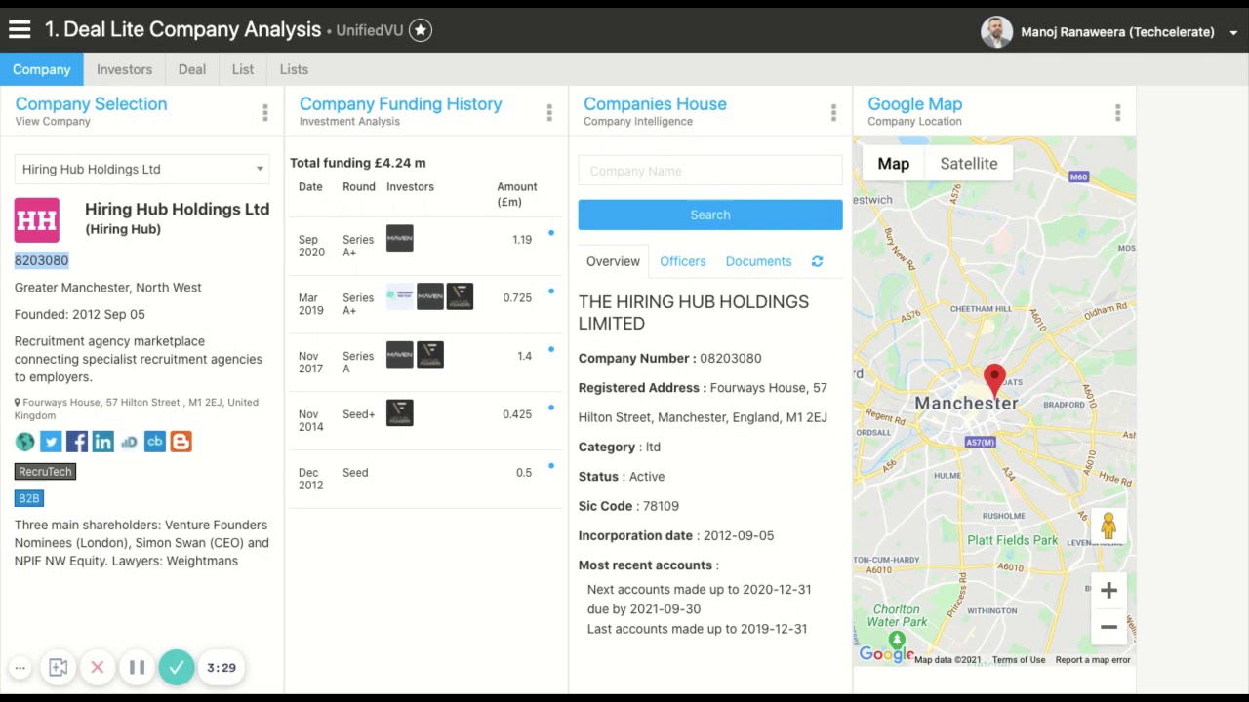1249x702 pixels.
Task: Switch to the Investors tab
Action: pos(124,69)
